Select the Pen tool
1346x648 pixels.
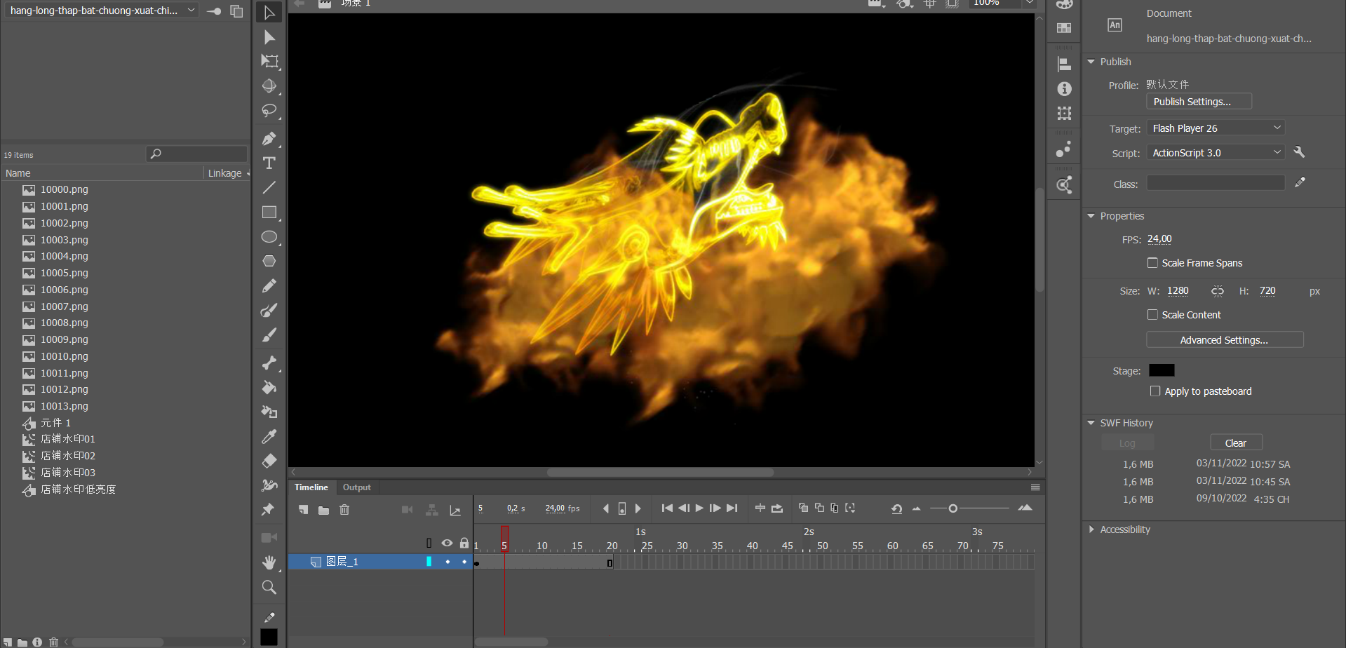pos(269,139)
